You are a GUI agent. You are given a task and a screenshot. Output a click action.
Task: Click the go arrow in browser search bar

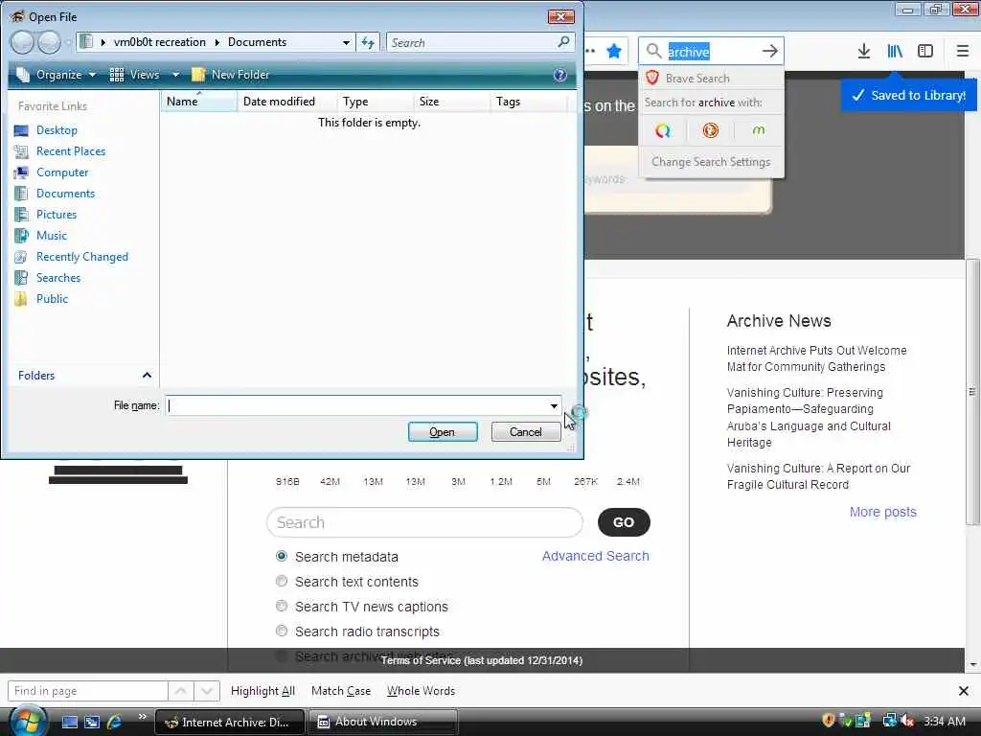[x=770, y=52]
